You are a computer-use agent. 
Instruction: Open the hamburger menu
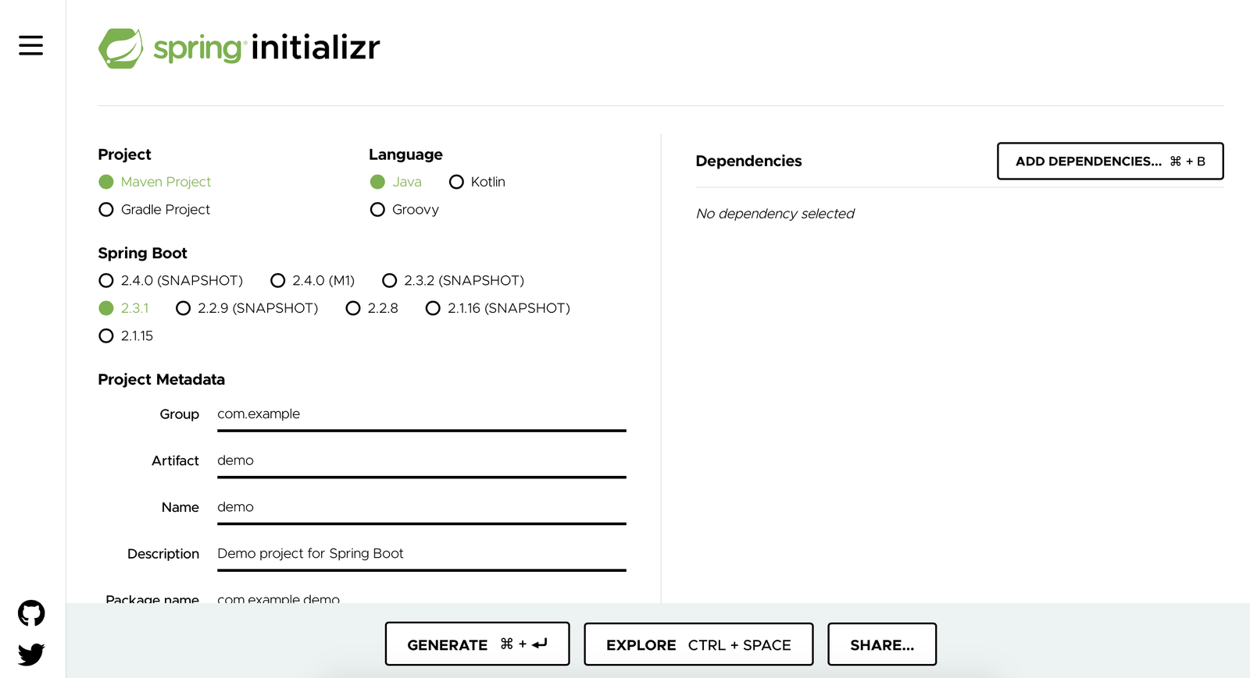pyautogui.click(x=31, y=45)
